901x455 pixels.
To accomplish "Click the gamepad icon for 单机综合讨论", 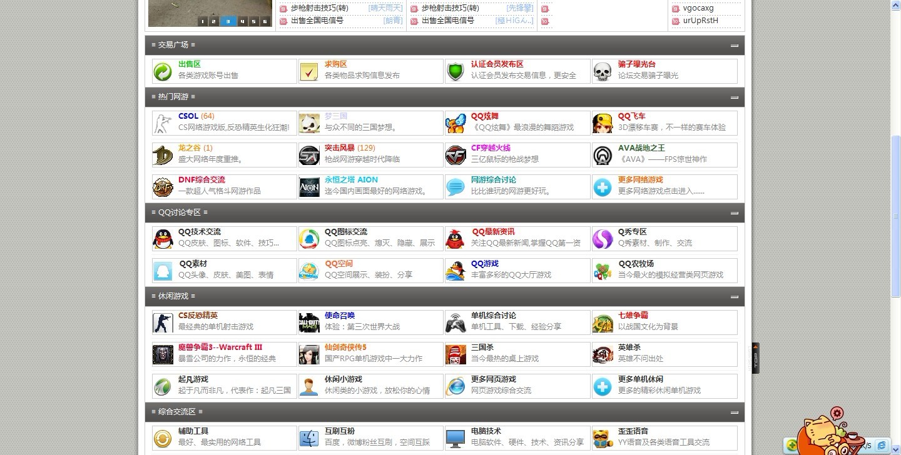I will point(456,322).
